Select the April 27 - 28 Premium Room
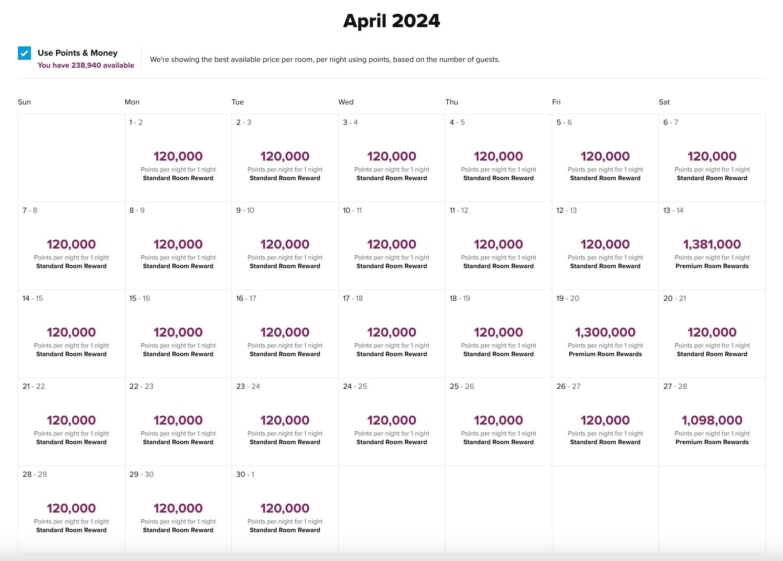 point(712,422)
